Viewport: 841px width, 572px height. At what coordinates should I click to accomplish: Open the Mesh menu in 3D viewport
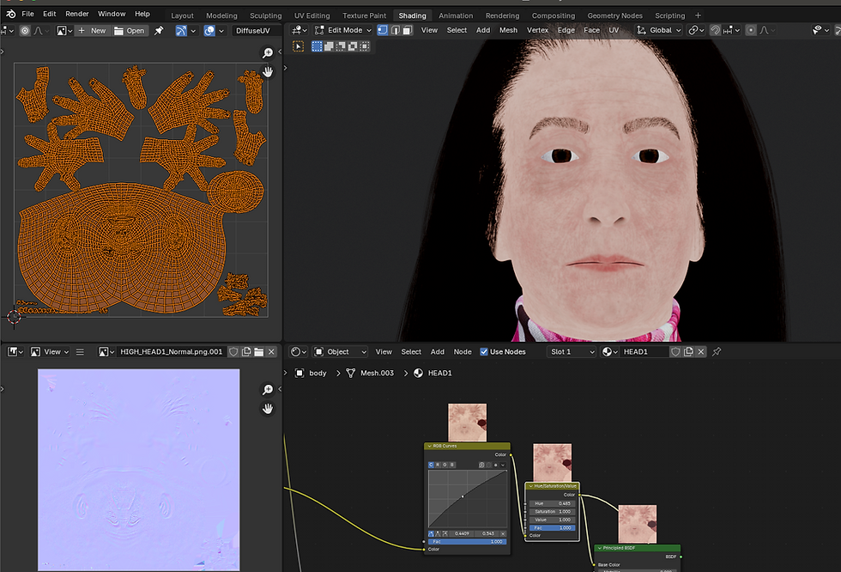(x=508, y=30)
